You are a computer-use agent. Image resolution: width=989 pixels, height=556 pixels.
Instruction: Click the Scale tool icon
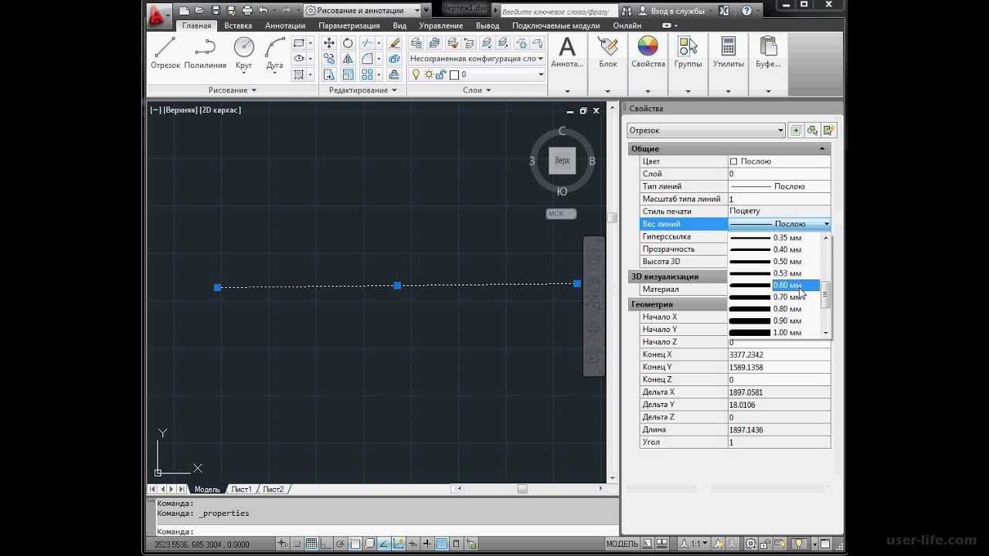coord(348,75)
